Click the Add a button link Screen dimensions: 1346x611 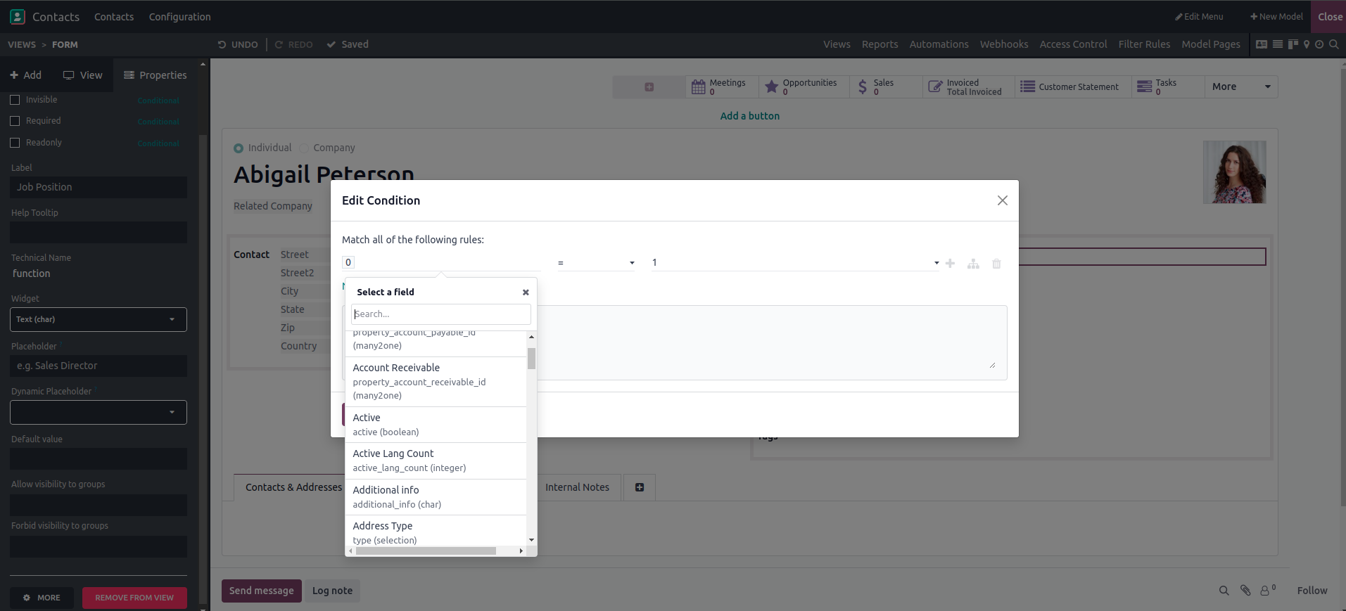(749, 116)
